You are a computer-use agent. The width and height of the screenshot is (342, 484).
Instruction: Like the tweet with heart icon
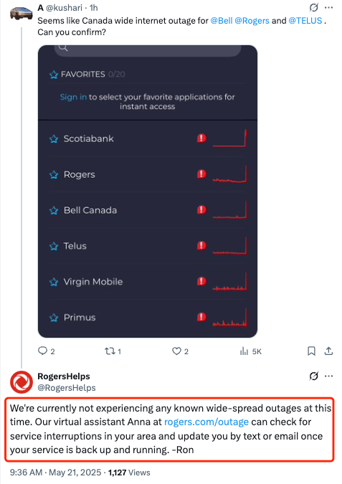click(x=176, y=351)
